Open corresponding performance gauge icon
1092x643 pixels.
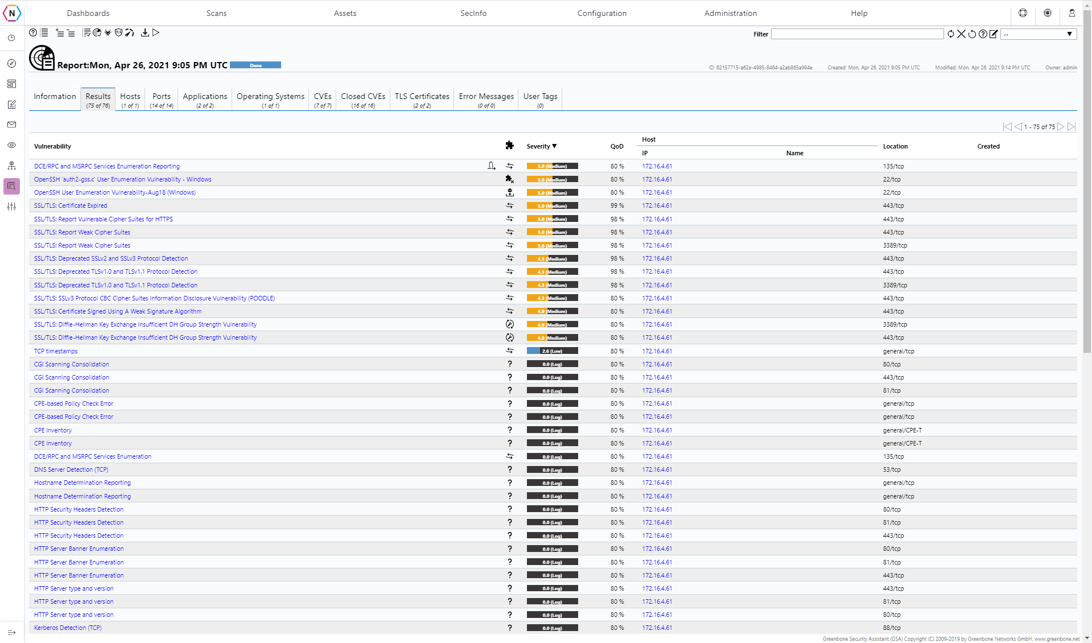(130, 33)
